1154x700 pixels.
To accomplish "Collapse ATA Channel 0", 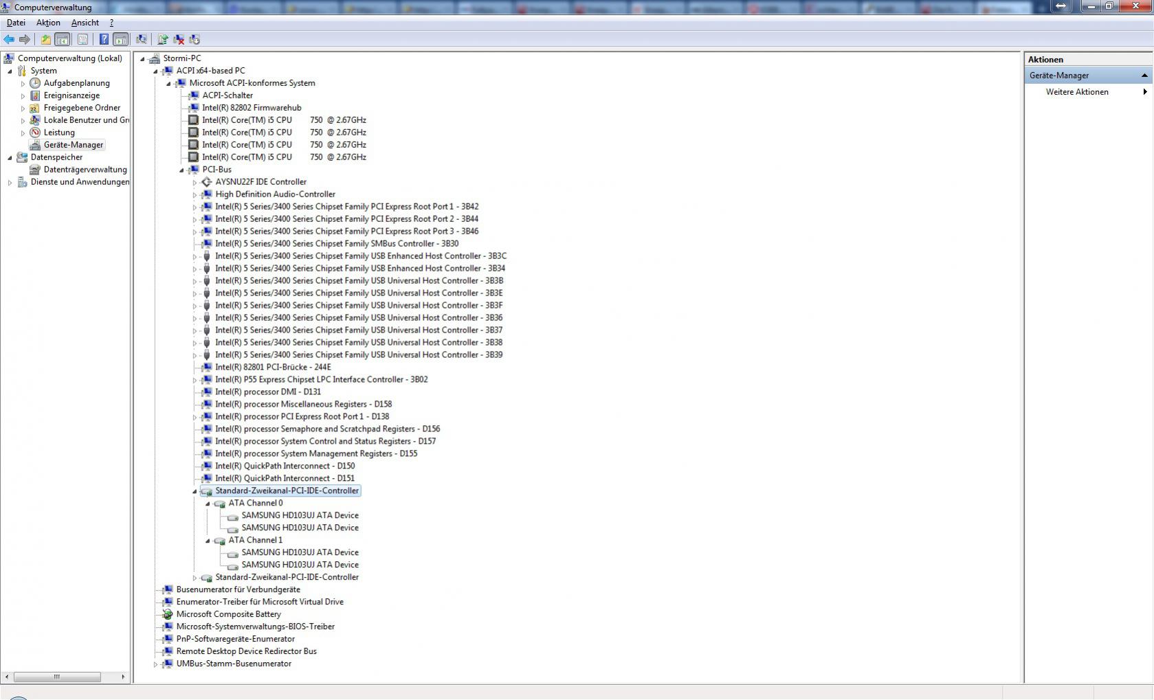I will click(208, 504).
